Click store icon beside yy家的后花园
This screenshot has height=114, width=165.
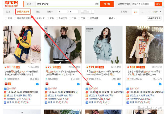coord(128,79)
